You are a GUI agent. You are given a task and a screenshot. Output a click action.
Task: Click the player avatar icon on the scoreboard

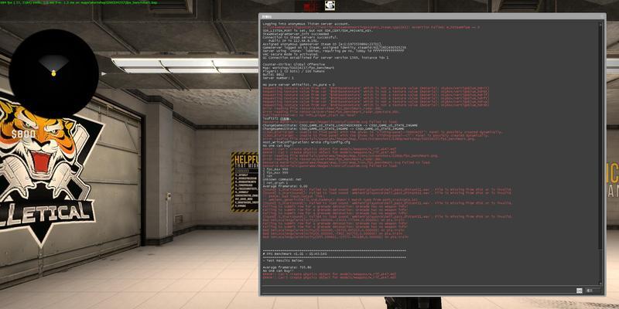330,5
